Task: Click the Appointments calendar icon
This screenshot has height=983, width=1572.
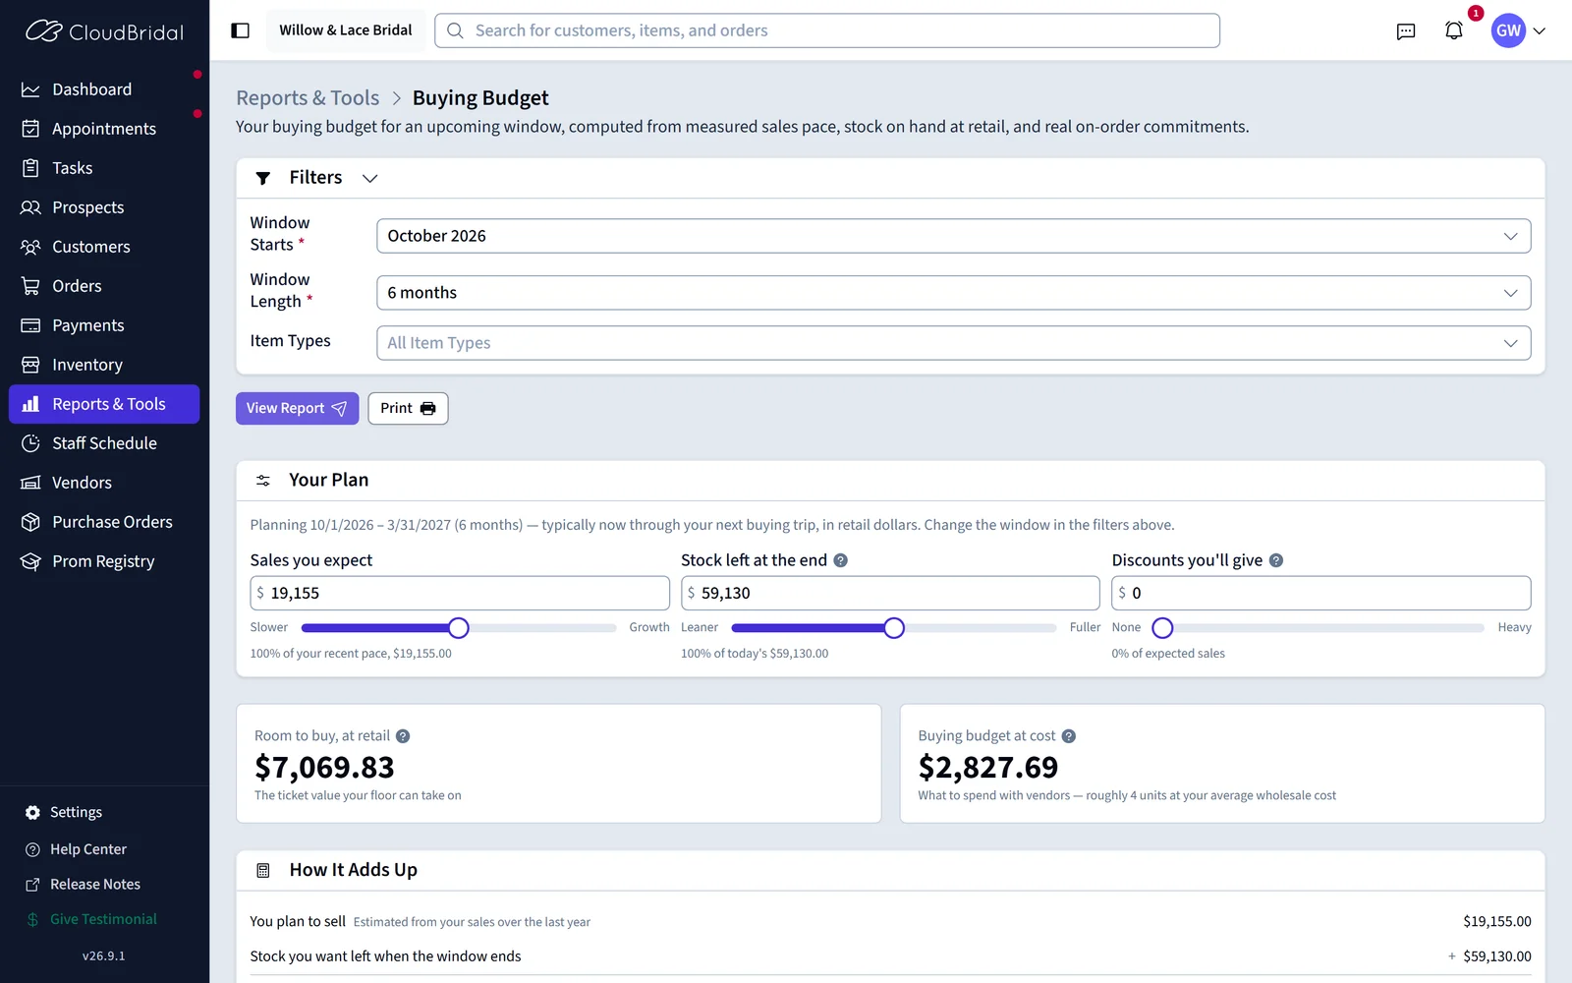Action: pyautogui.click(x=30, y=129)
